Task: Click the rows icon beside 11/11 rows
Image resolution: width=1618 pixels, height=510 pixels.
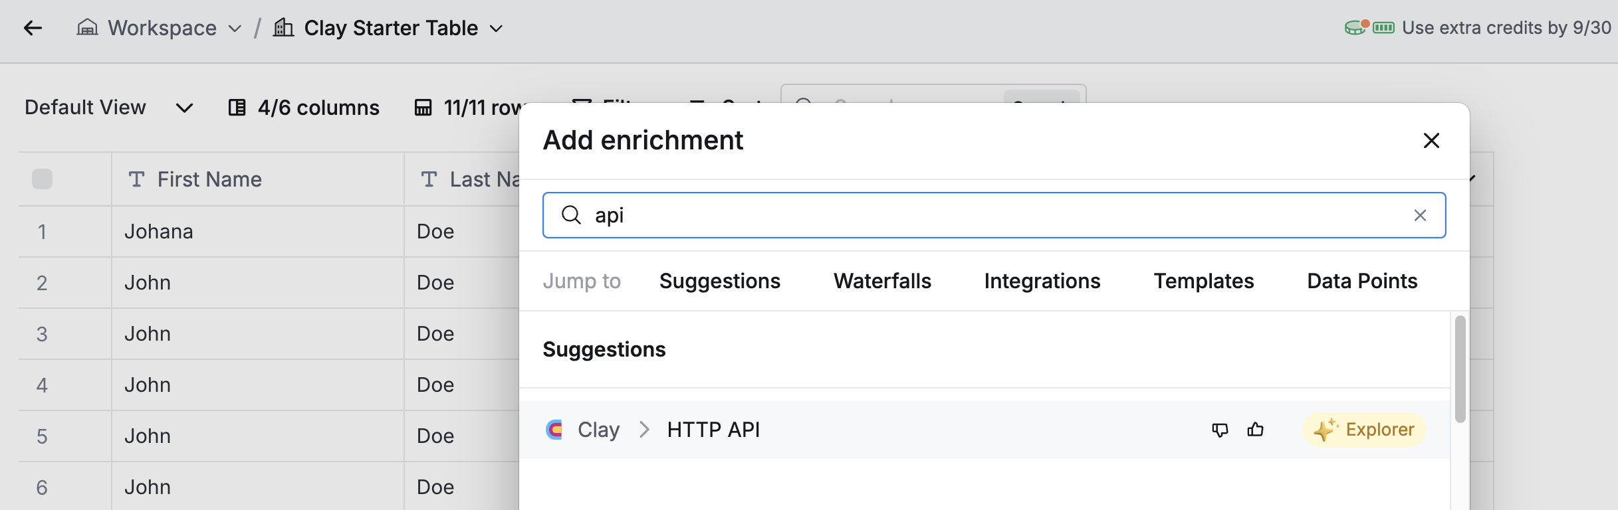Action: (423, 107)
